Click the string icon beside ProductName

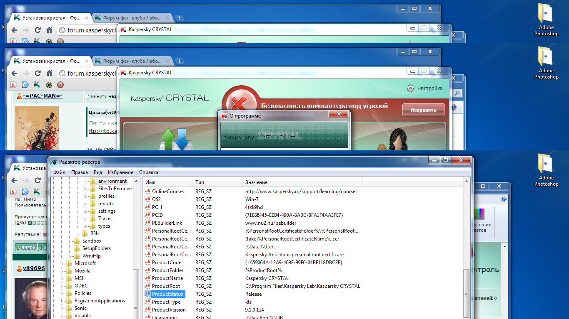pos(147,278)
